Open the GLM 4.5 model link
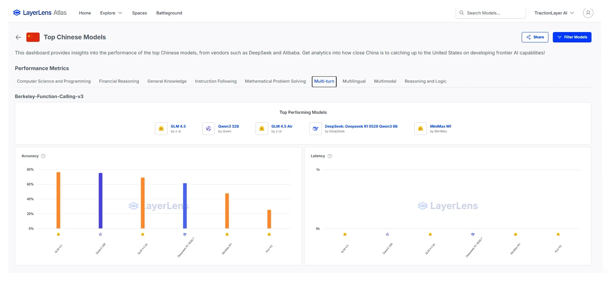 [x=178, y=126]
